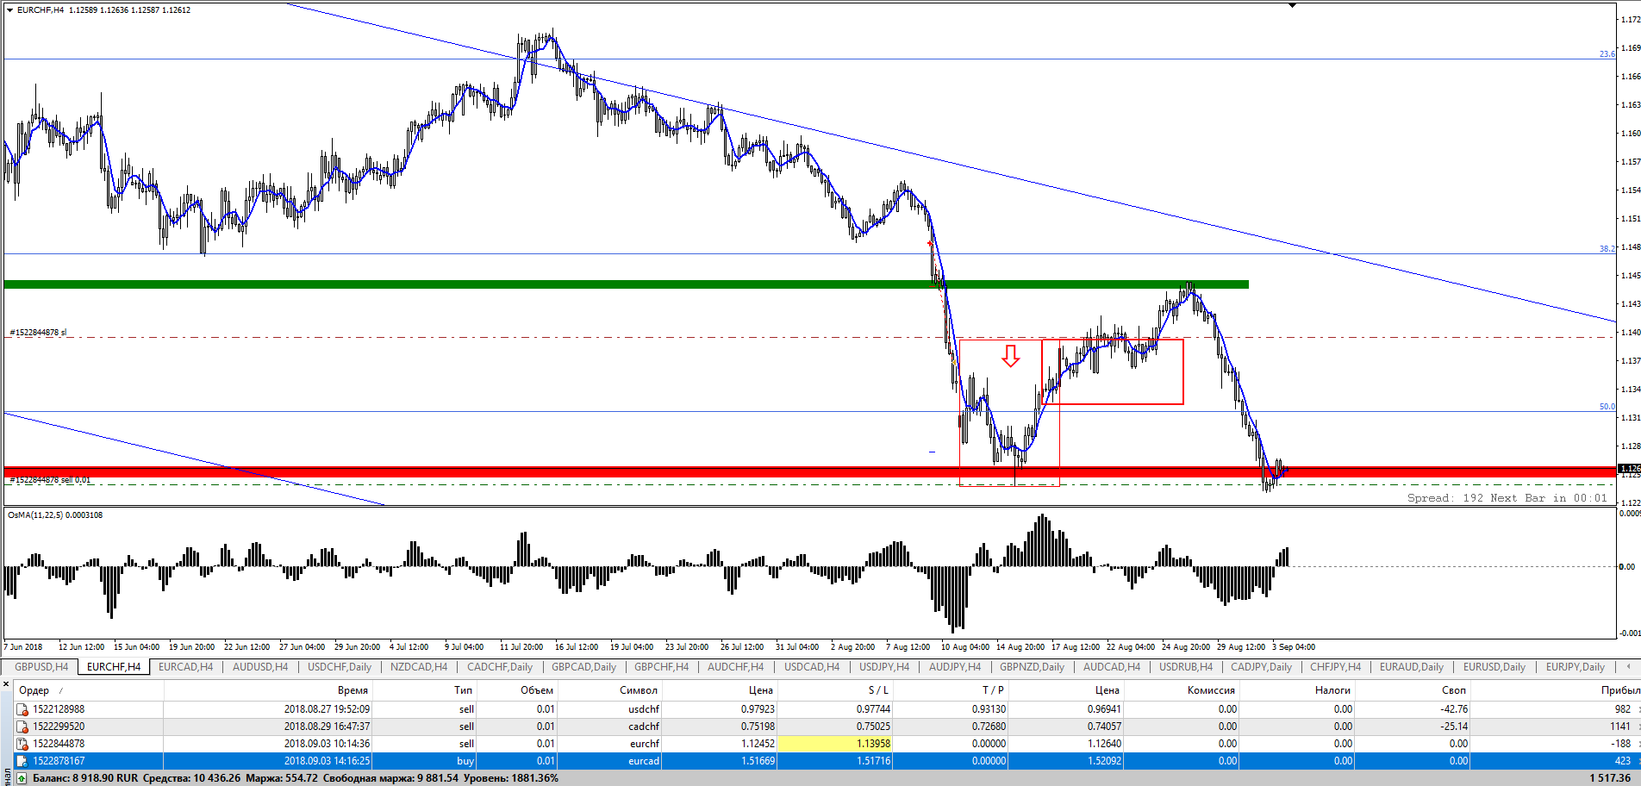Image resolution: width=1641 pixels, height=786 pixels.
Task: Click order icon for ticket 1522844878
Action: pyautogui.click(x=22, y=744)
